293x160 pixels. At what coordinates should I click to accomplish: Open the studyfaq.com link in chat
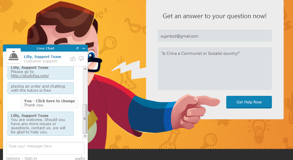(x=30, y=76)
